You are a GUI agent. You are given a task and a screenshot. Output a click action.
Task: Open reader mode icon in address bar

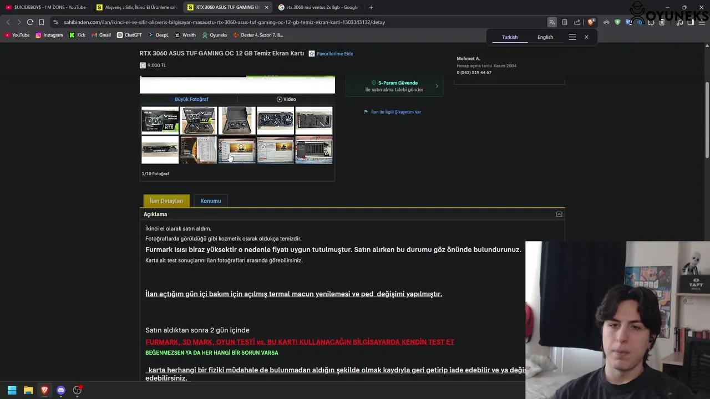(565, 22)
